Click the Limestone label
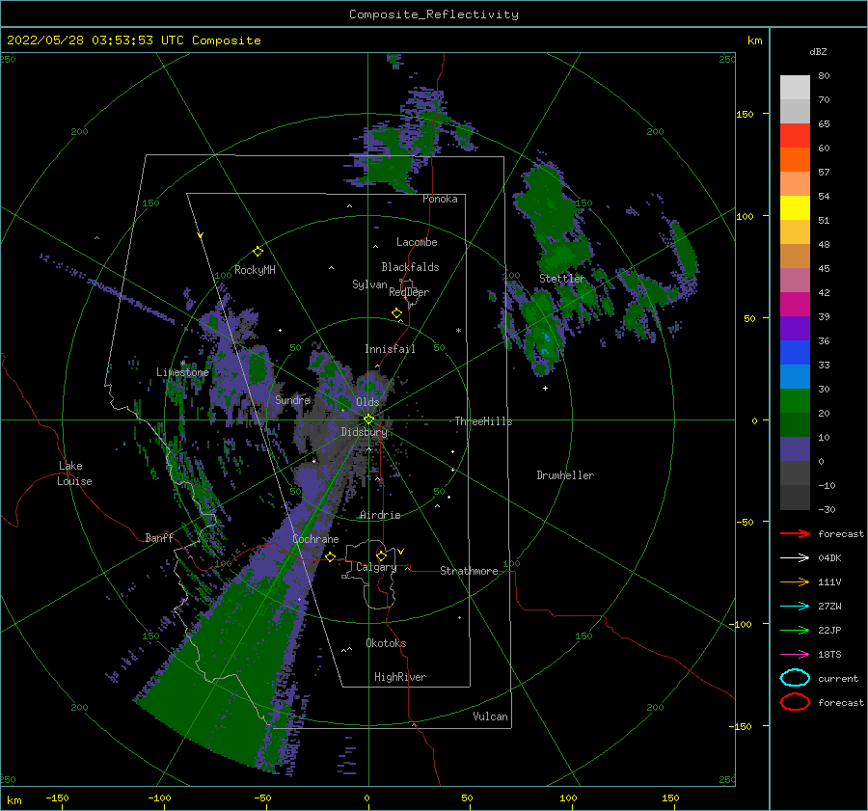 [x=182, y=372]
